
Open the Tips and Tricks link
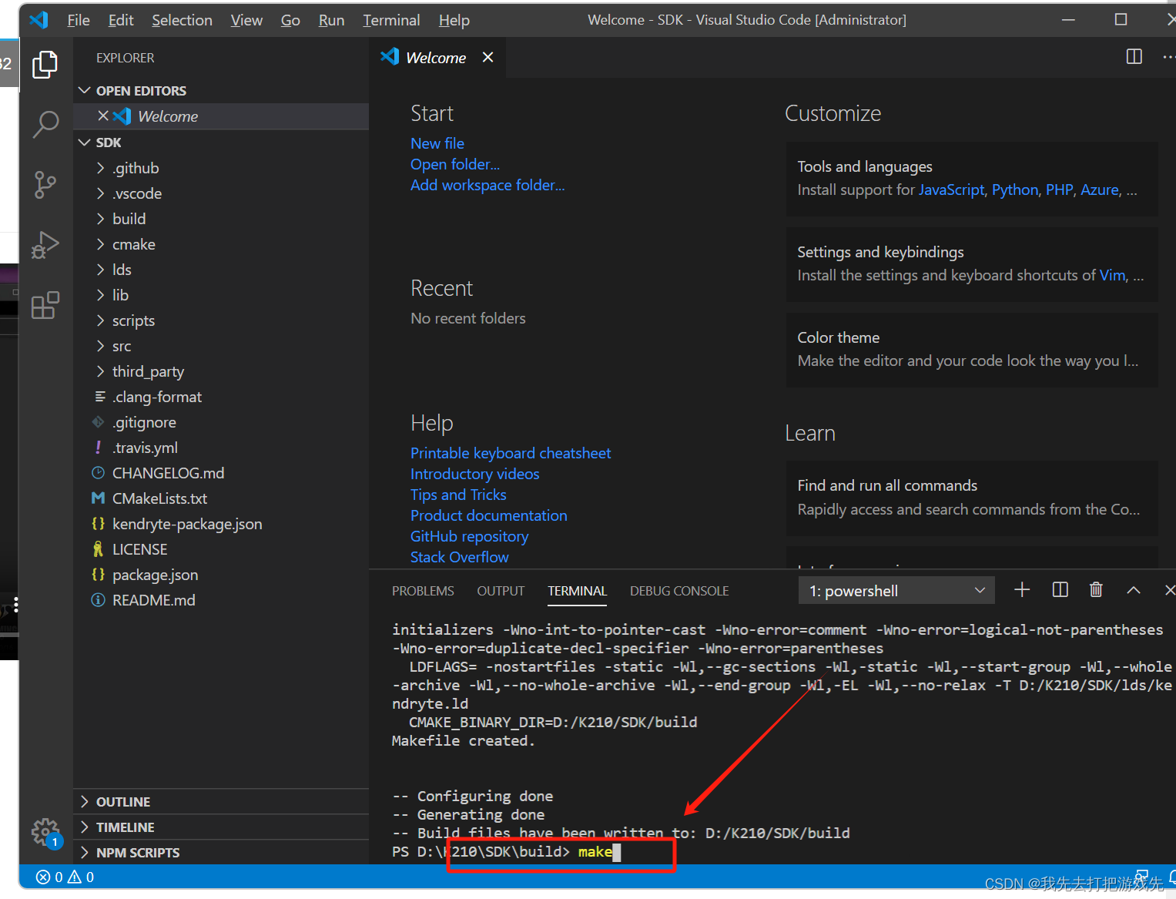click(458, 495)
